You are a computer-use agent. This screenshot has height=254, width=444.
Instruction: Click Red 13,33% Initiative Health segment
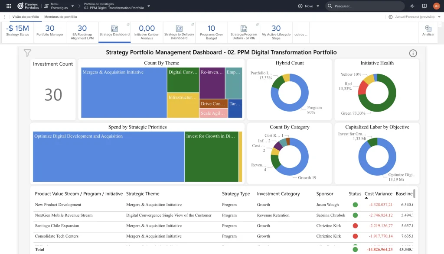[x=362, y=89]
